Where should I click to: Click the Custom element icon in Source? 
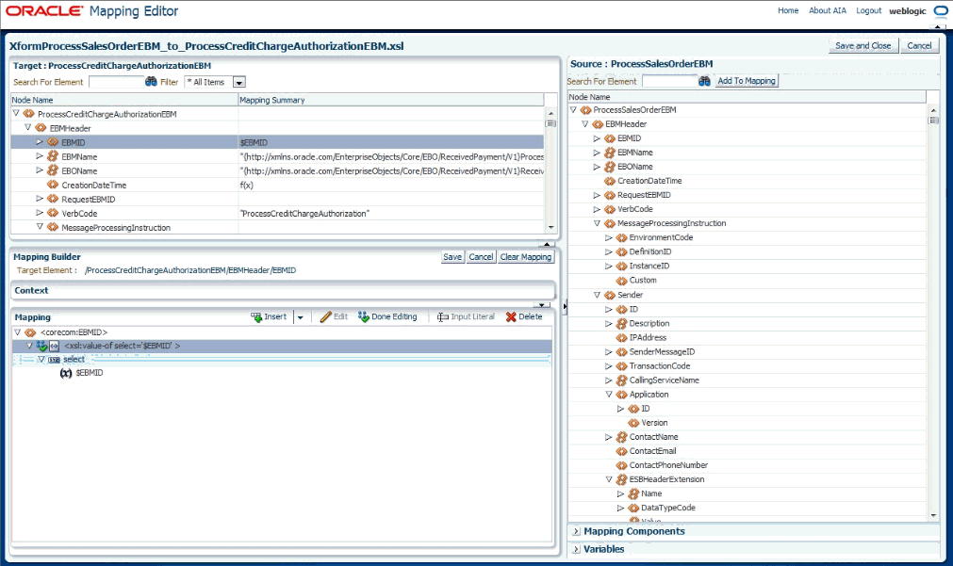pos(621,281)
